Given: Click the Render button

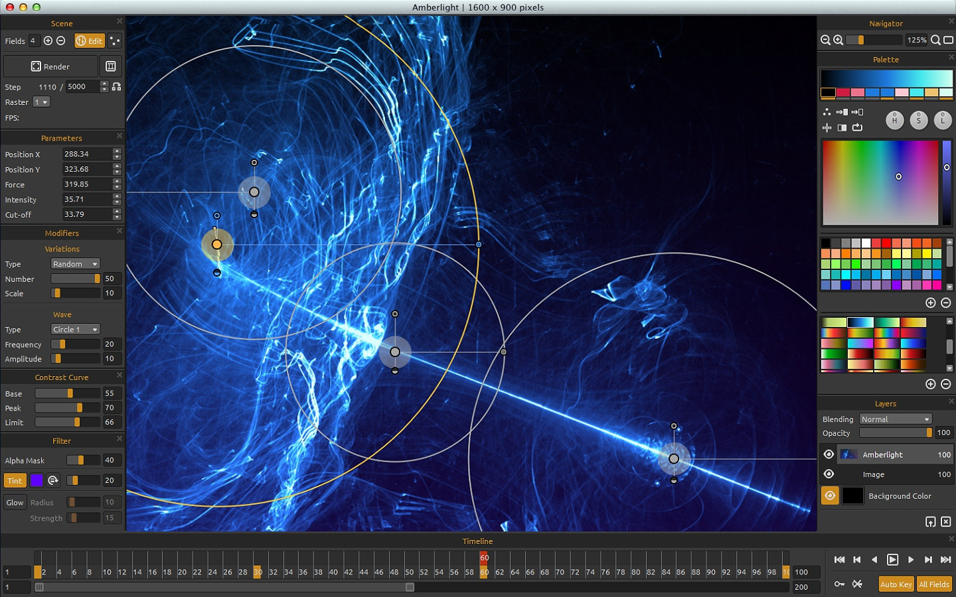Looking at the screenshot, I should (50, 66).
